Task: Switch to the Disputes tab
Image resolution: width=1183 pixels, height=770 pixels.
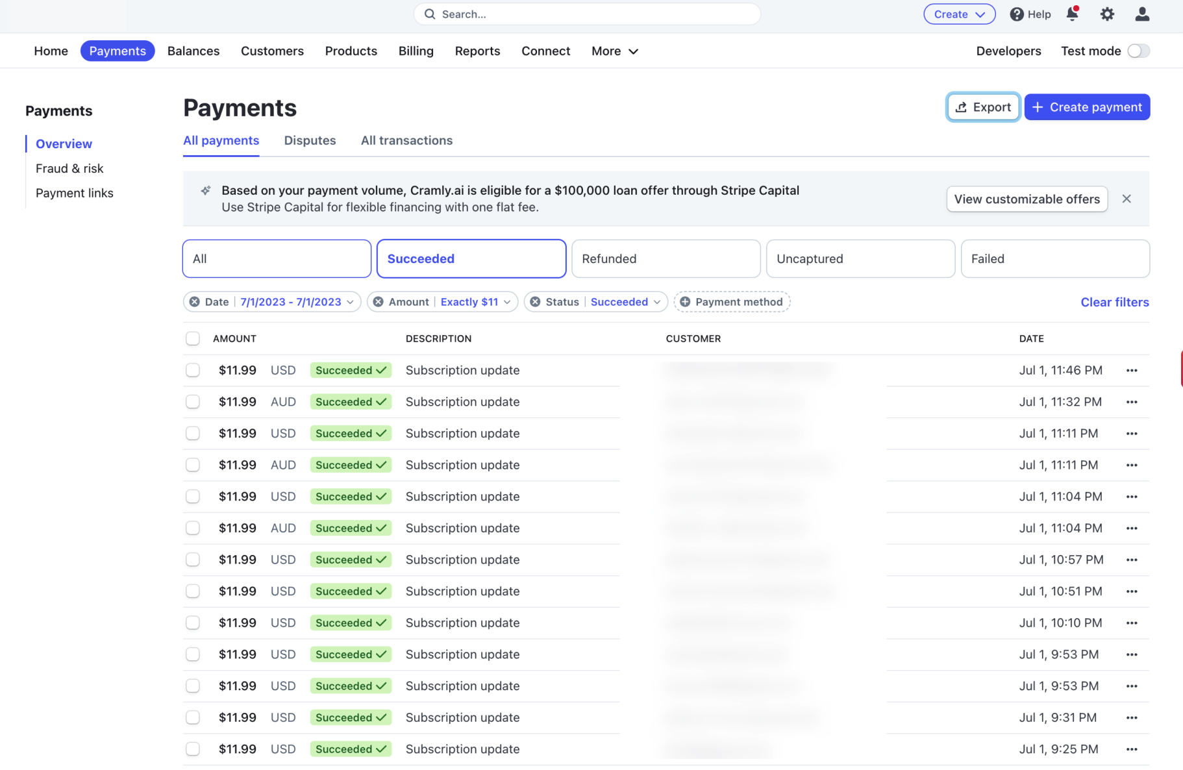Action: pos(310,140)
